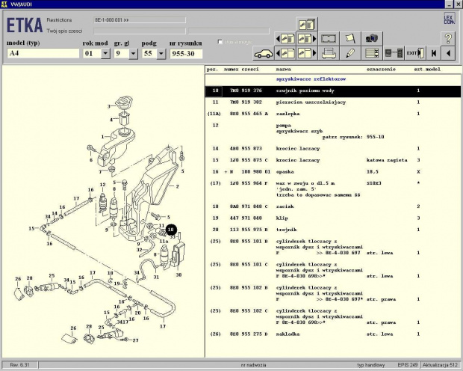
Task: Click callout 1 on the filler neck
Action: 102,137
